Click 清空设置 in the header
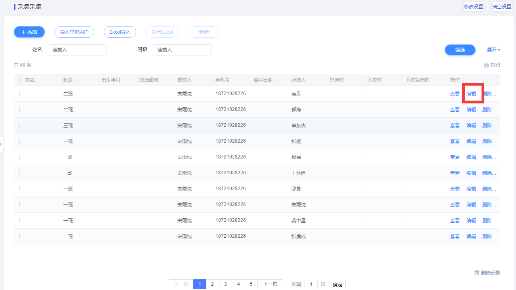The width and height of the screenshot is (516, 290). [x=501, y=7]
